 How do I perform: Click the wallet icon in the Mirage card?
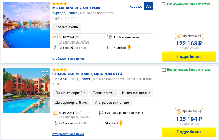[x=164, y=4]
